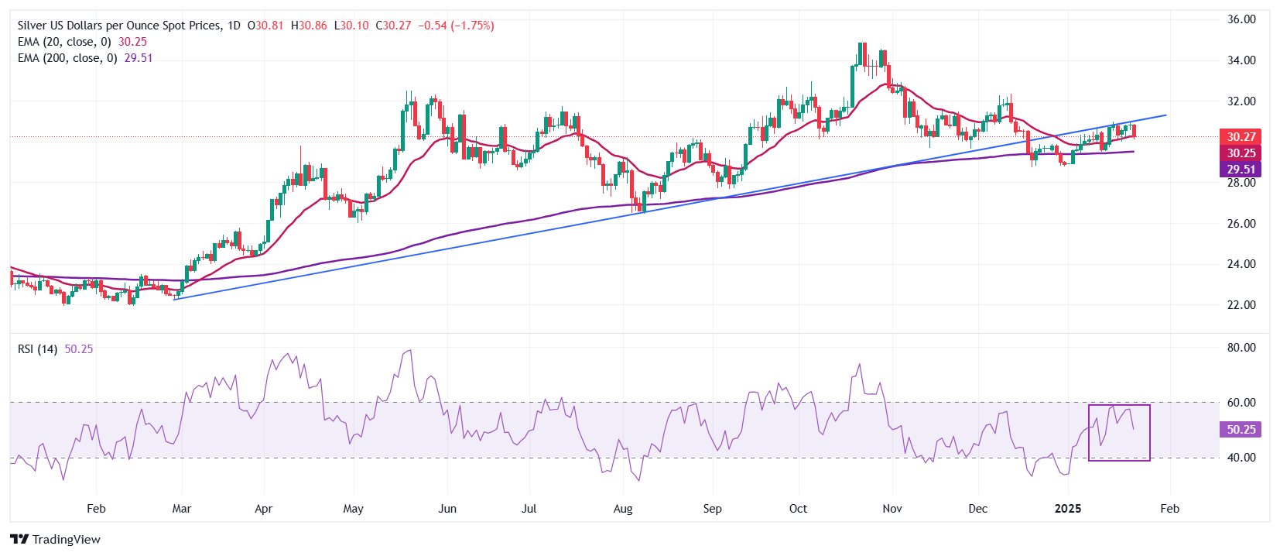The height and width of the screenshot is (556, 1280).
Task: Click the Mar label on time axis
Action: [182, 509]
